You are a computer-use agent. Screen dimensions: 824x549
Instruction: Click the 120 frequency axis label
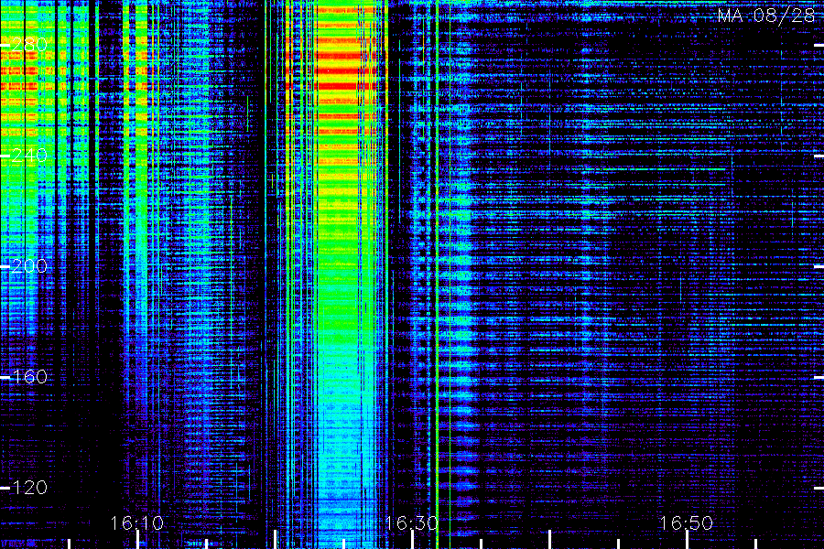click(x=29, y=488)
